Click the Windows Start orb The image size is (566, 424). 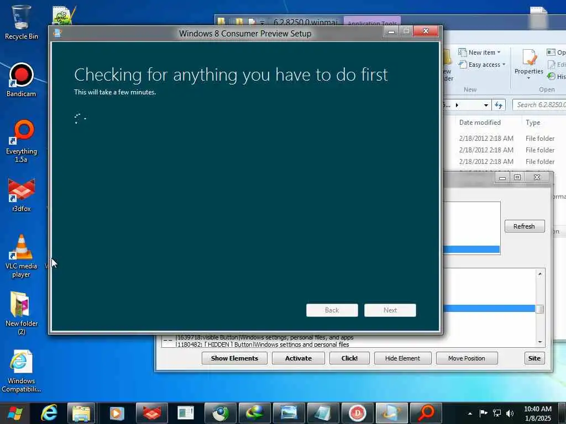tap(15, 413)
